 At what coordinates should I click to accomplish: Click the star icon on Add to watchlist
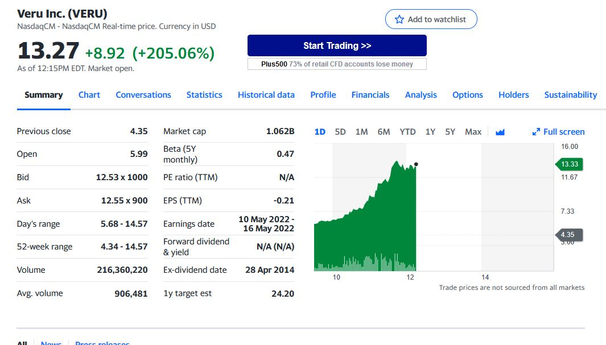399,19
